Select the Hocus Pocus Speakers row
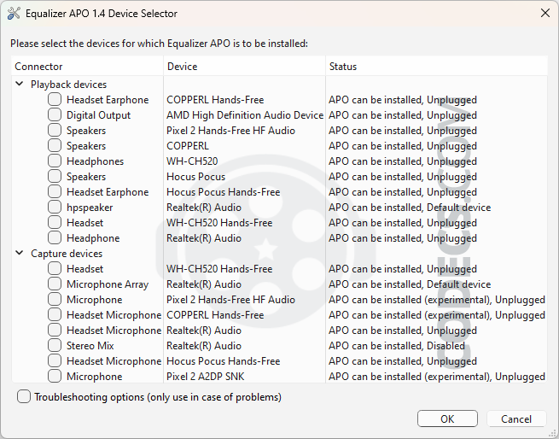 pos(280,177)
